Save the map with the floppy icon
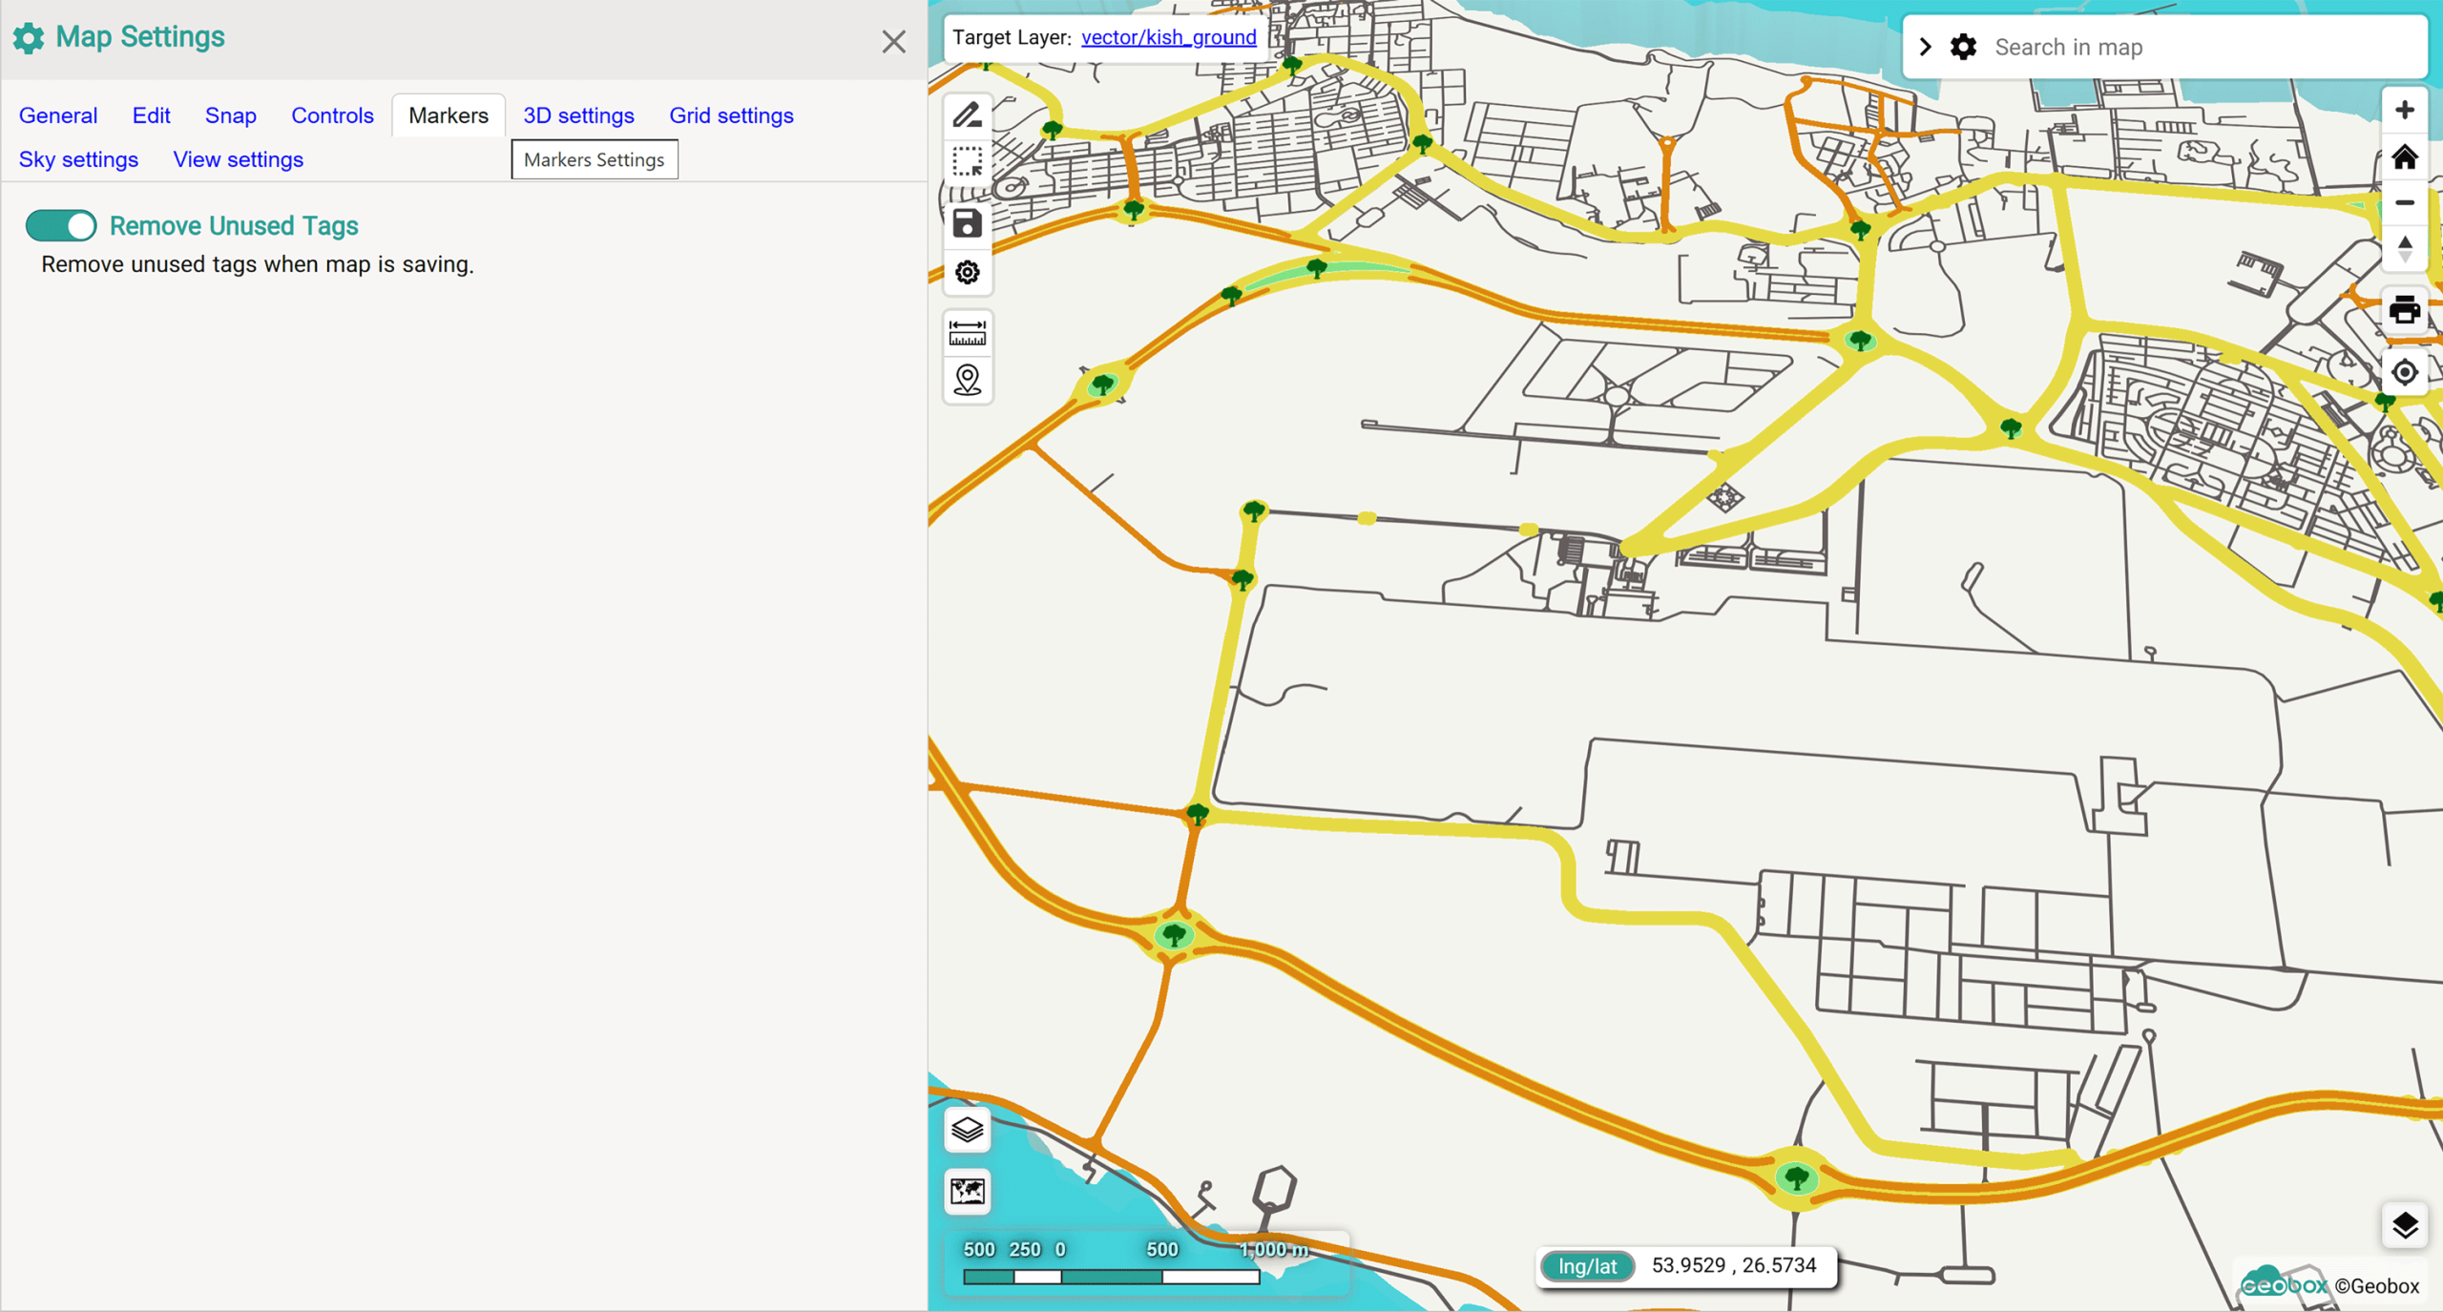The width and height of the screenshot is (2443, 1312). click(x=967, y=223)
